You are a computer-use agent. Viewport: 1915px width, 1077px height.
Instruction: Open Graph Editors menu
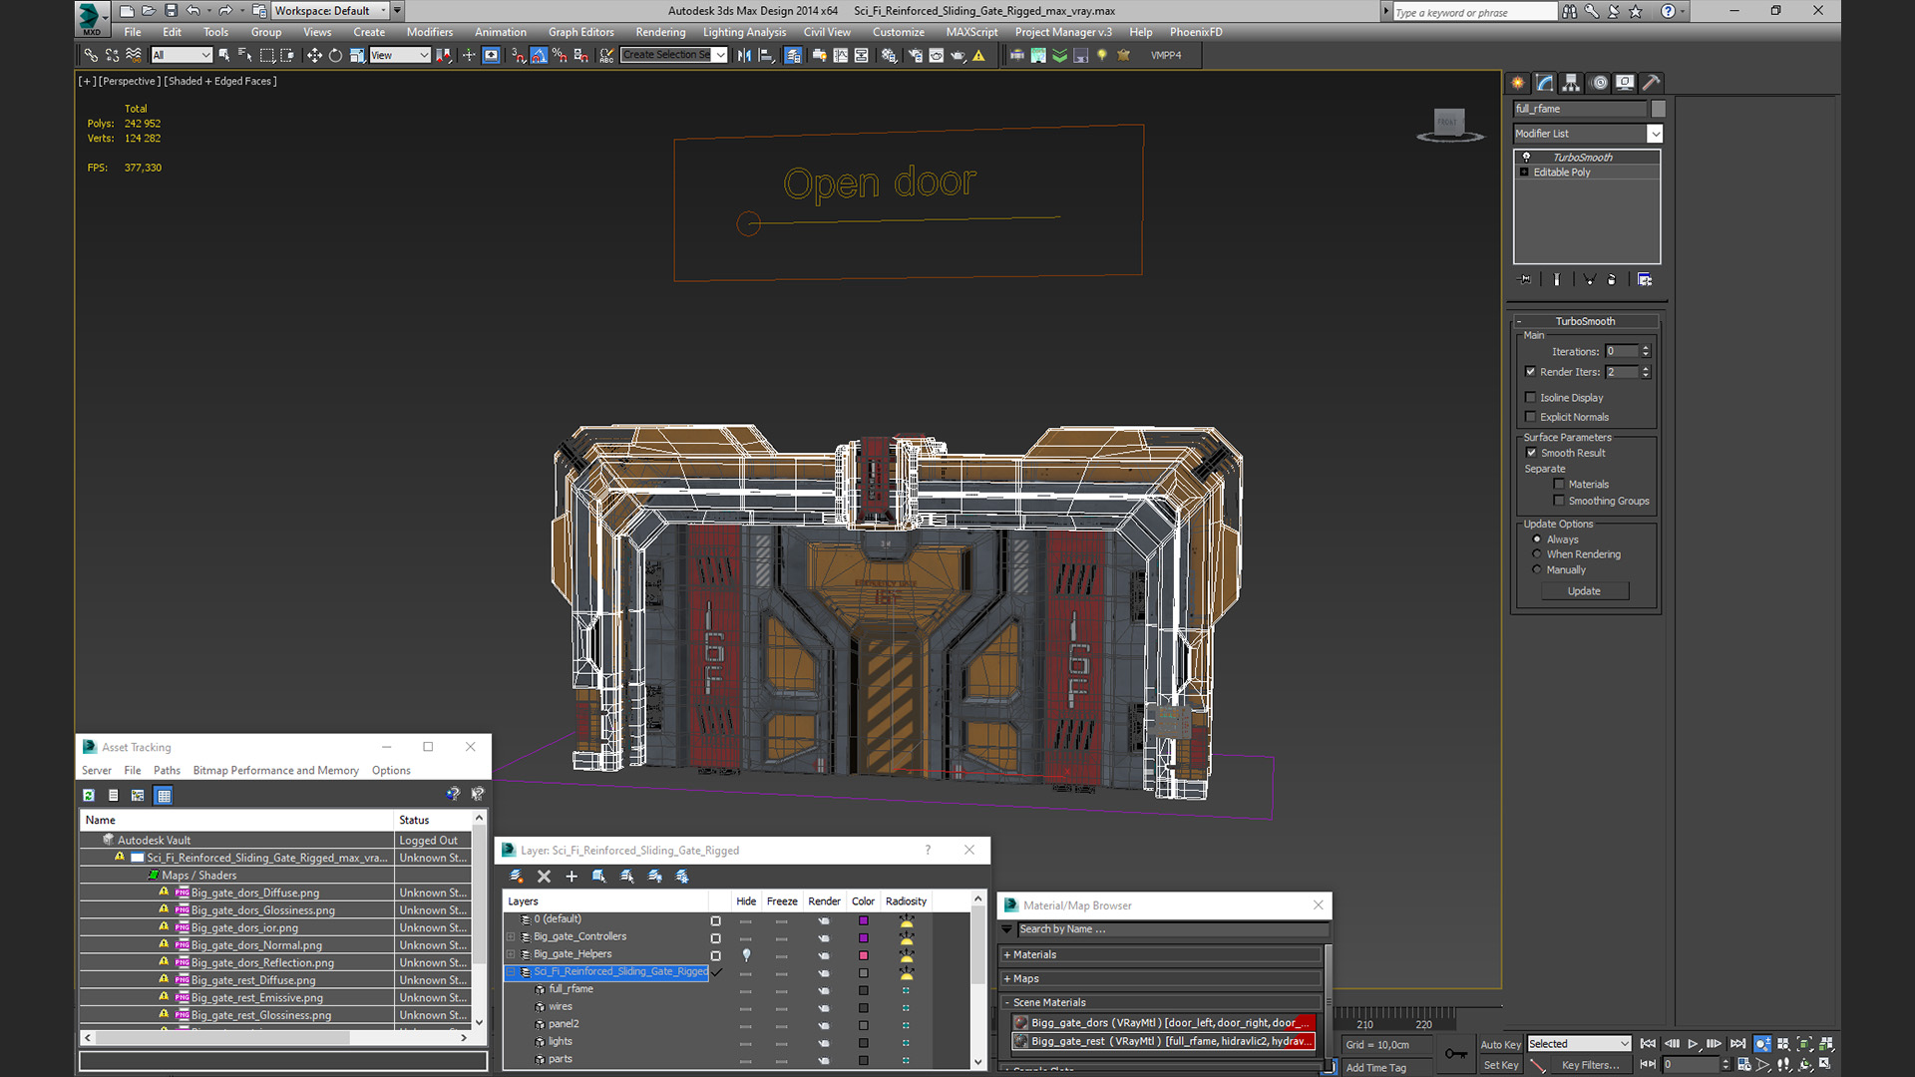pyautogui.click(x=580, y=32)
